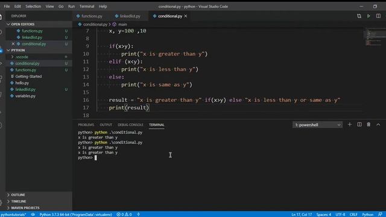Image resolution: width=386 pixels, height=217 pixels.
Task: Open the Help menu
Action: [x=103, y=7]
